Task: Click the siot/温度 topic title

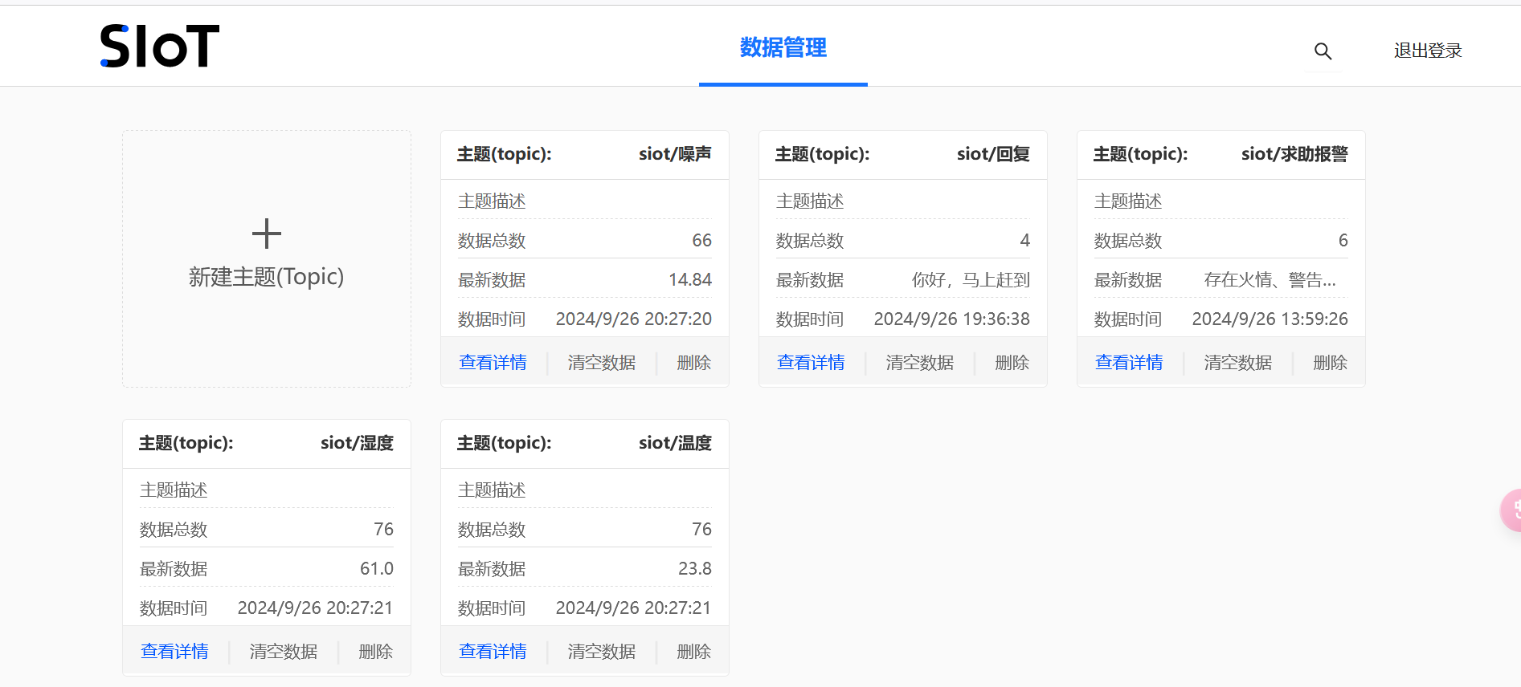Action: pos(675,443)
